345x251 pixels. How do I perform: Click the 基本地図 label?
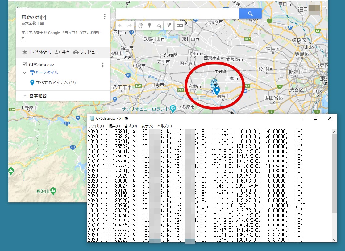click(x=38, y=96)
